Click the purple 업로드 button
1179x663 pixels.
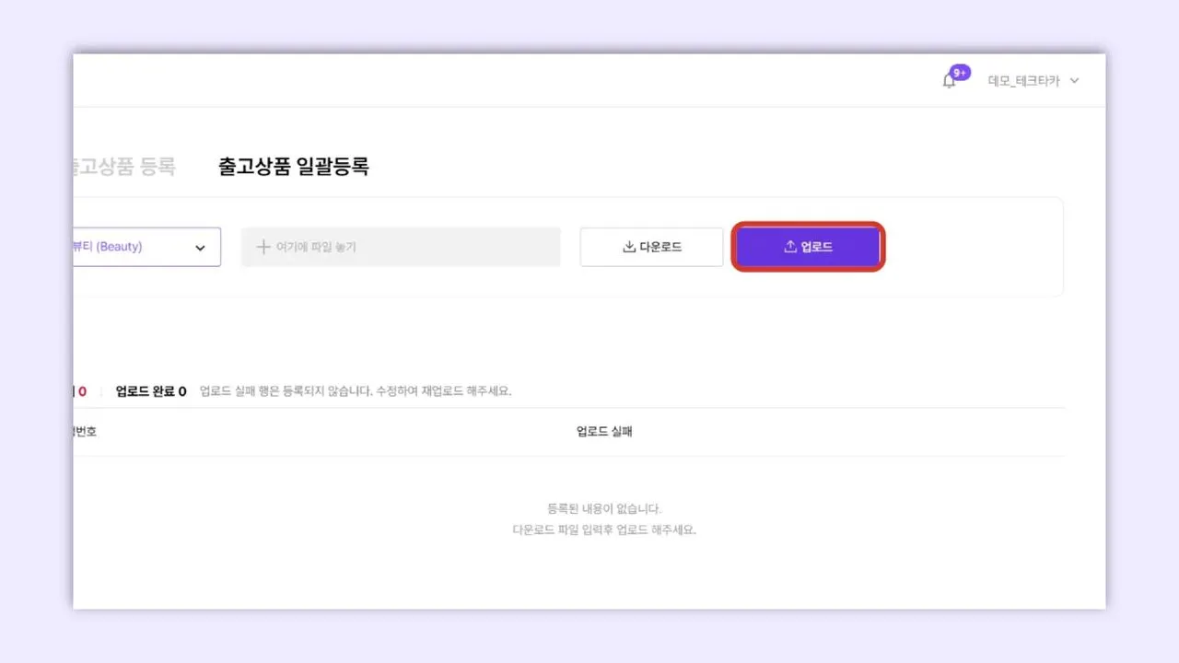[x=808, y=247]
